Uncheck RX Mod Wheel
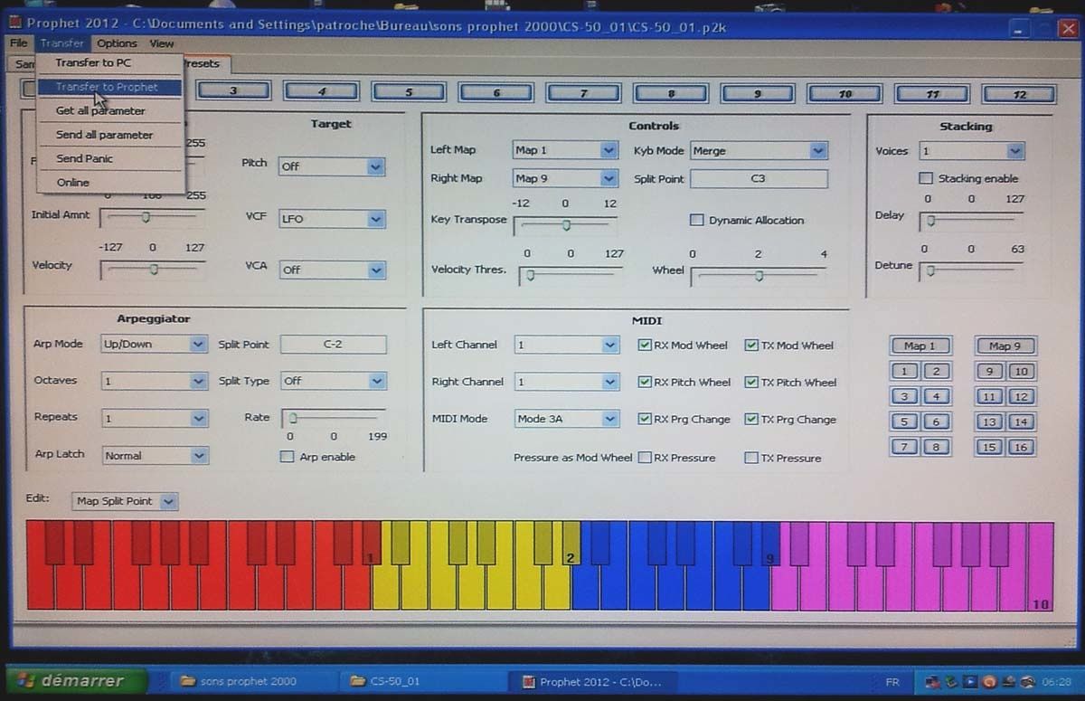This screenshot has height=701, width=1085. (x=645, y=345)
